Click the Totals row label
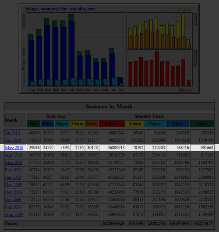The image size is (219, 232). [11, 223]
